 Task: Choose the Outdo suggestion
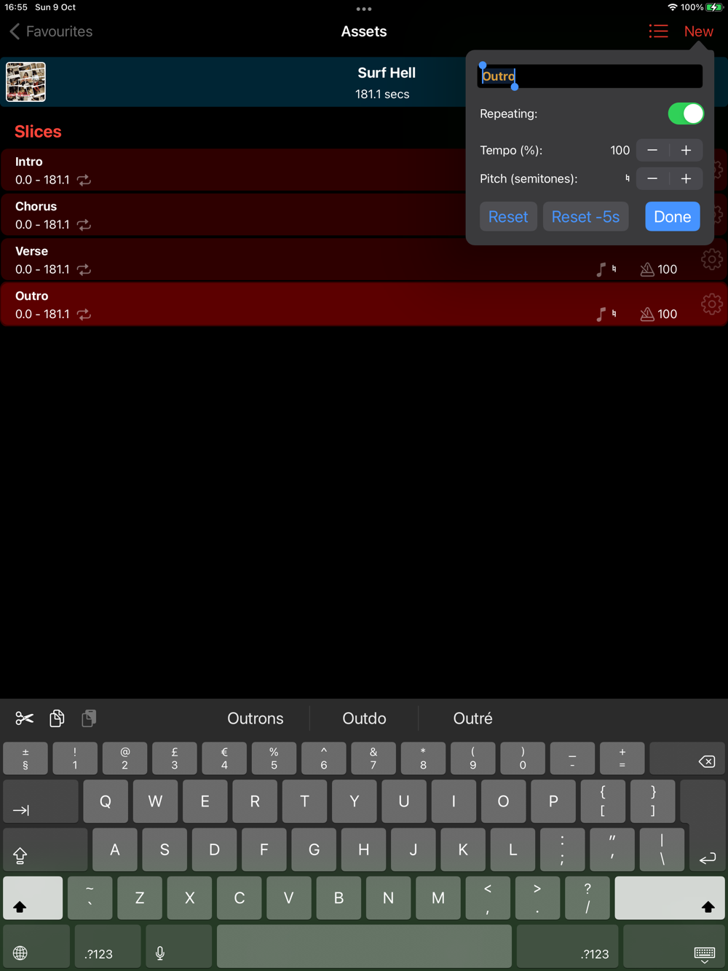[x=364, y=718]
